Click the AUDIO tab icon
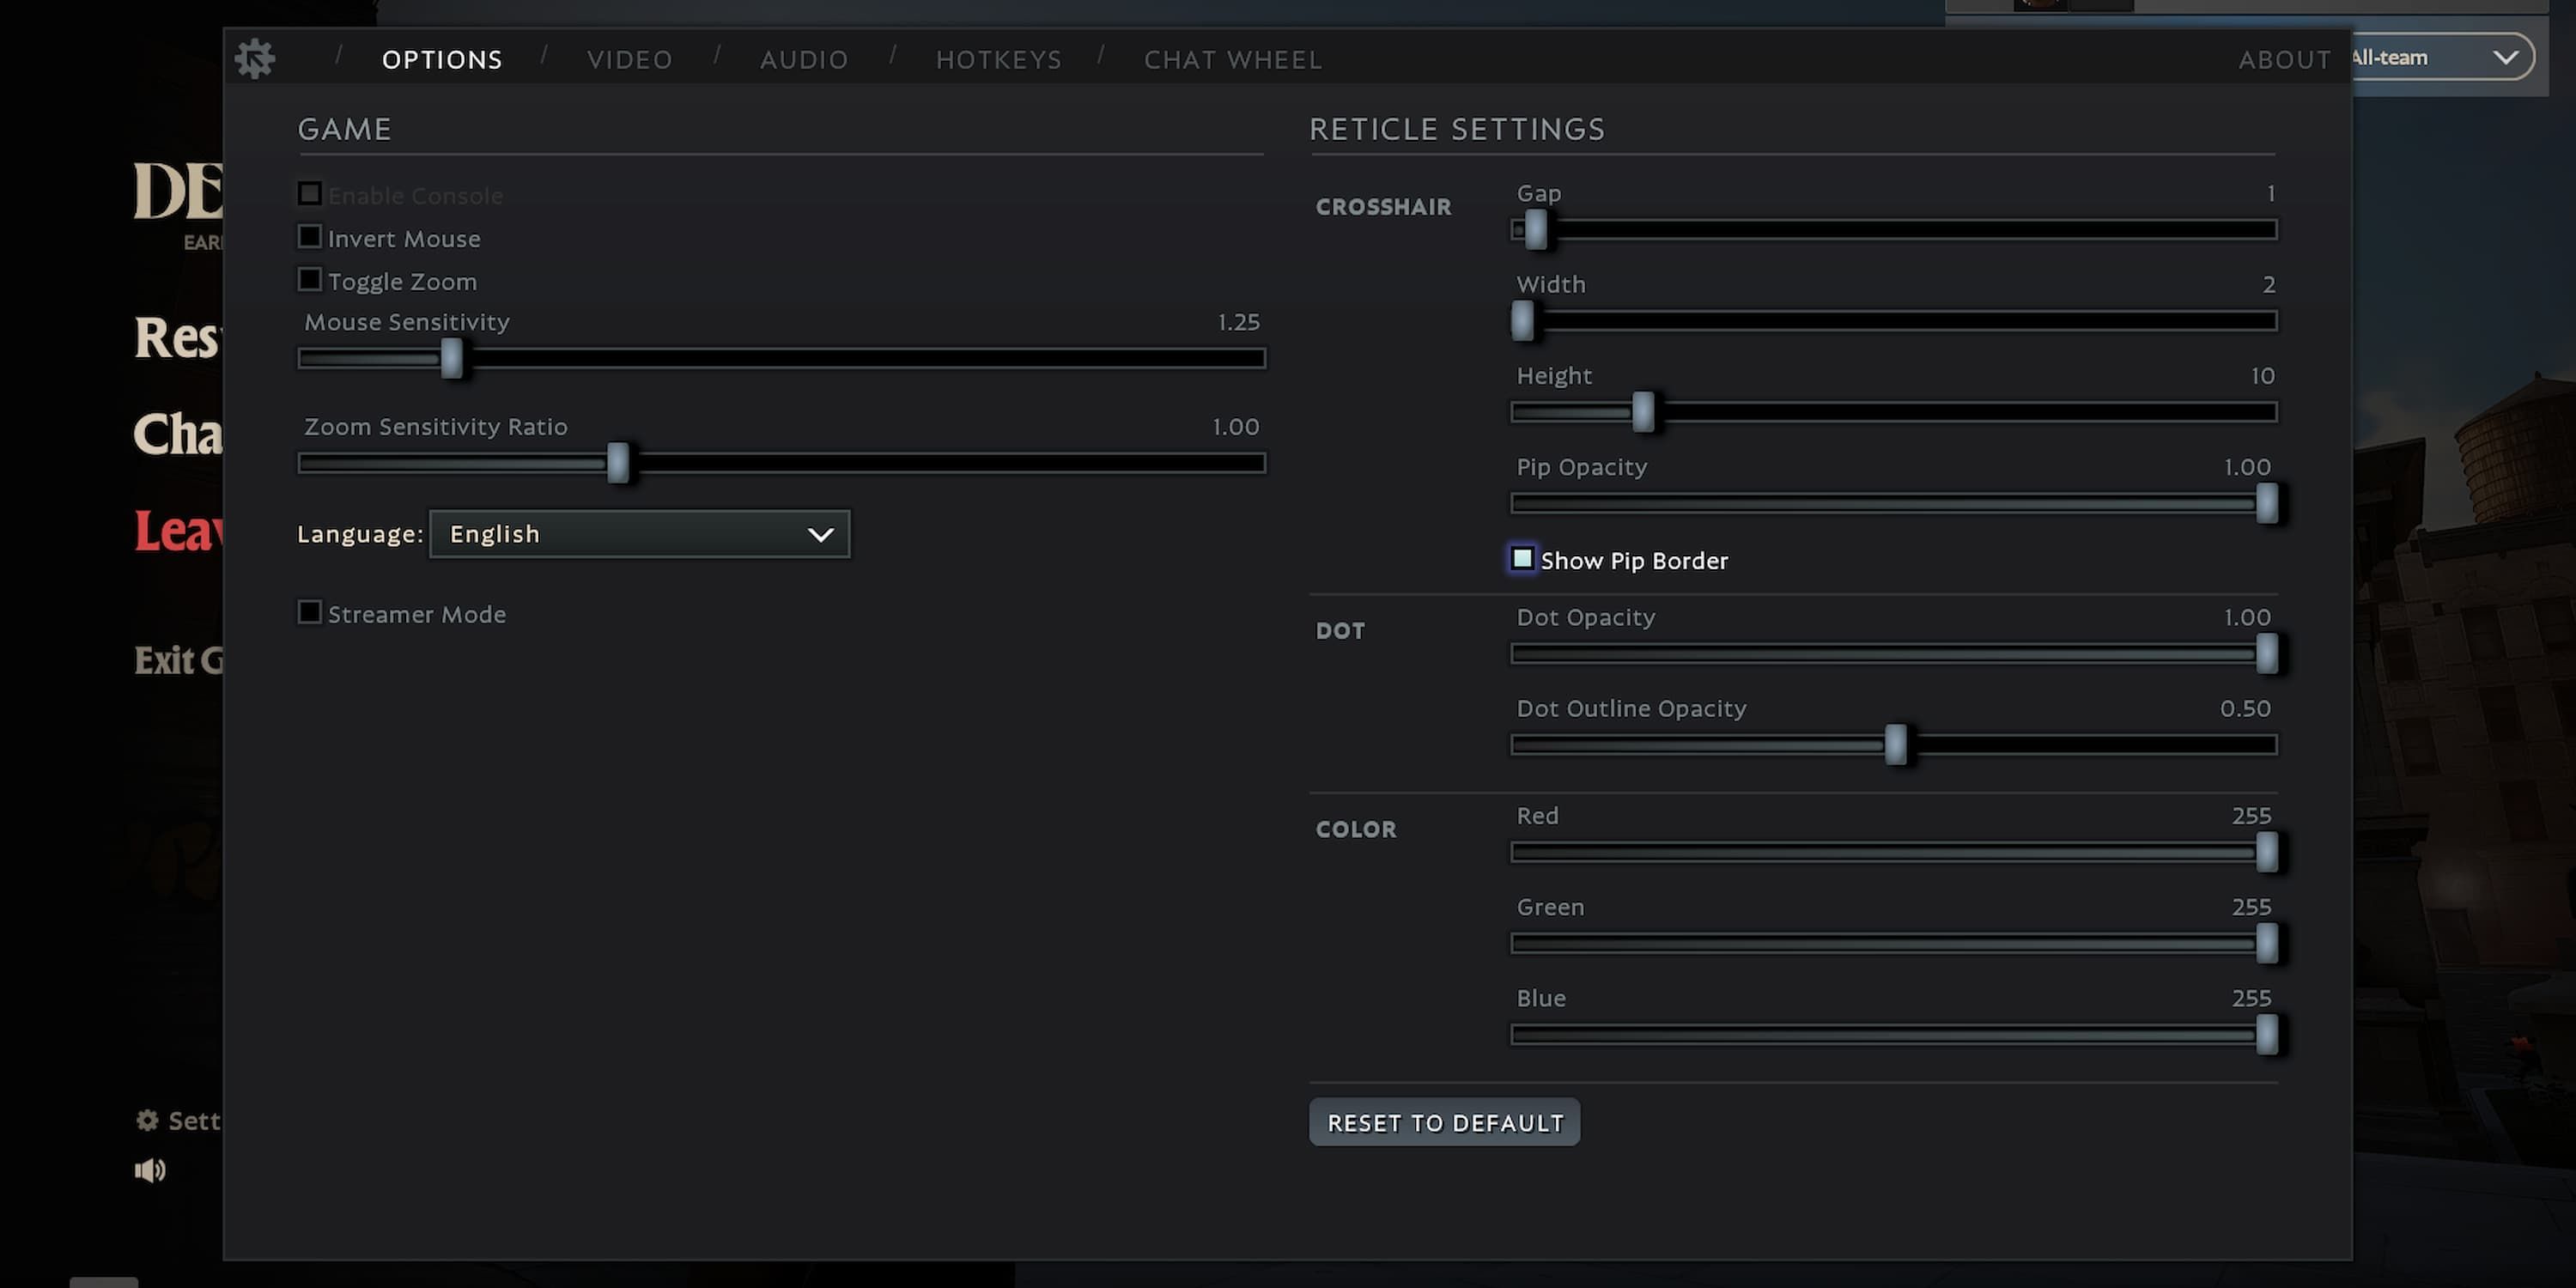 (x=804, y=59)
